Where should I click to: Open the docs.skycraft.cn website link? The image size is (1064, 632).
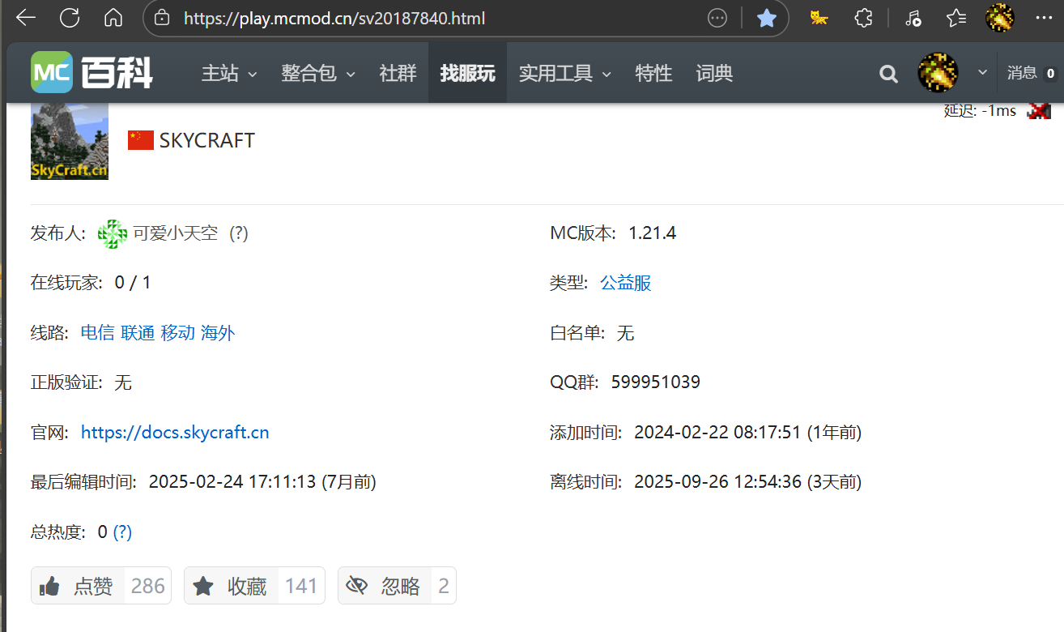pyautogui.click(x=175, y=433)
